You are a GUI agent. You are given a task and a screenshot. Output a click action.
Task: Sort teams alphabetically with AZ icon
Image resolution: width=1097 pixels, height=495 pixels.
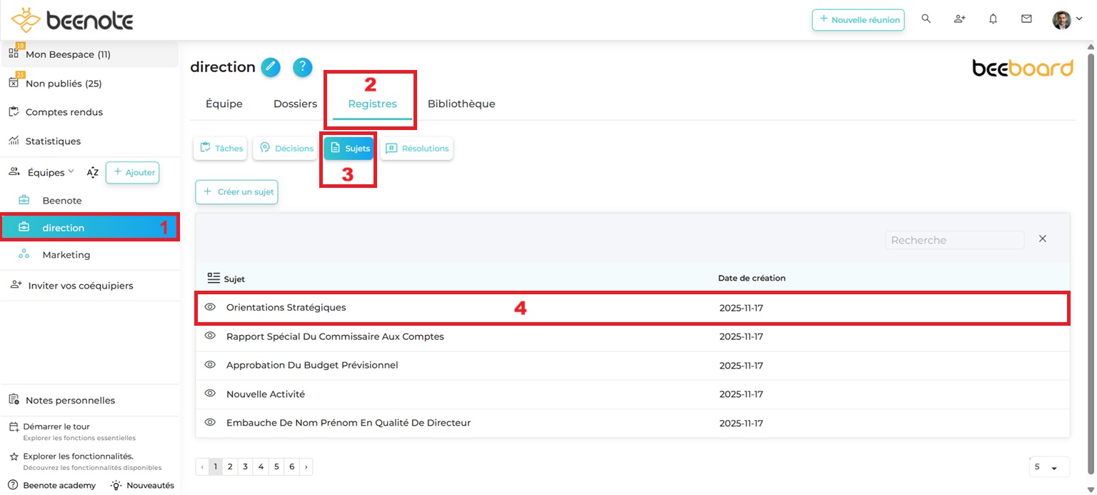92,172
